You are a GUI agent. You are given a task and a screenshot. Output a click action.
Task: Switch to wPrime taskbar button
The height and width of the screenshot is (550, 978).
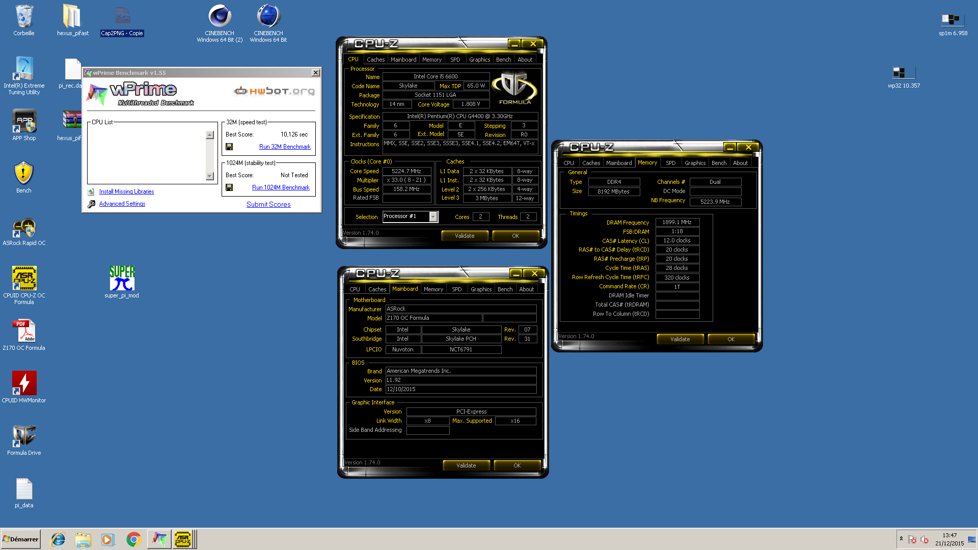(x=159, y=539)
